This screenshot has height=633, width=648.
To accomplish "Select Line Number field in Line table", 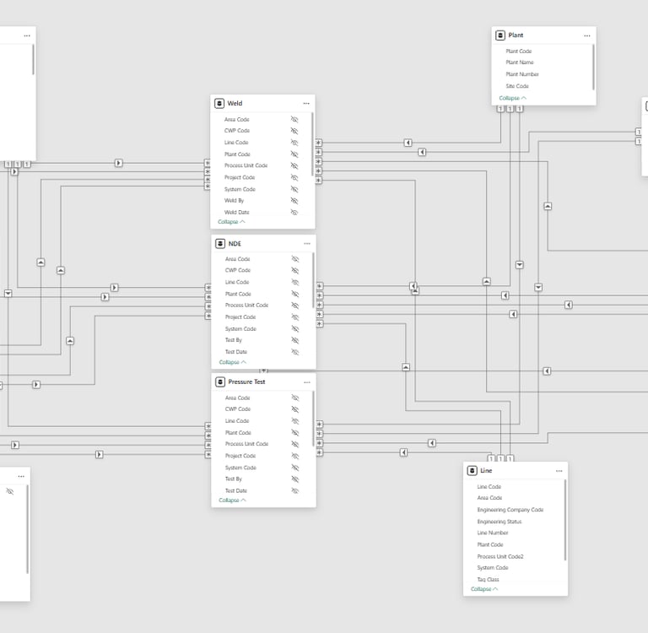I will [x=493, y=533].
